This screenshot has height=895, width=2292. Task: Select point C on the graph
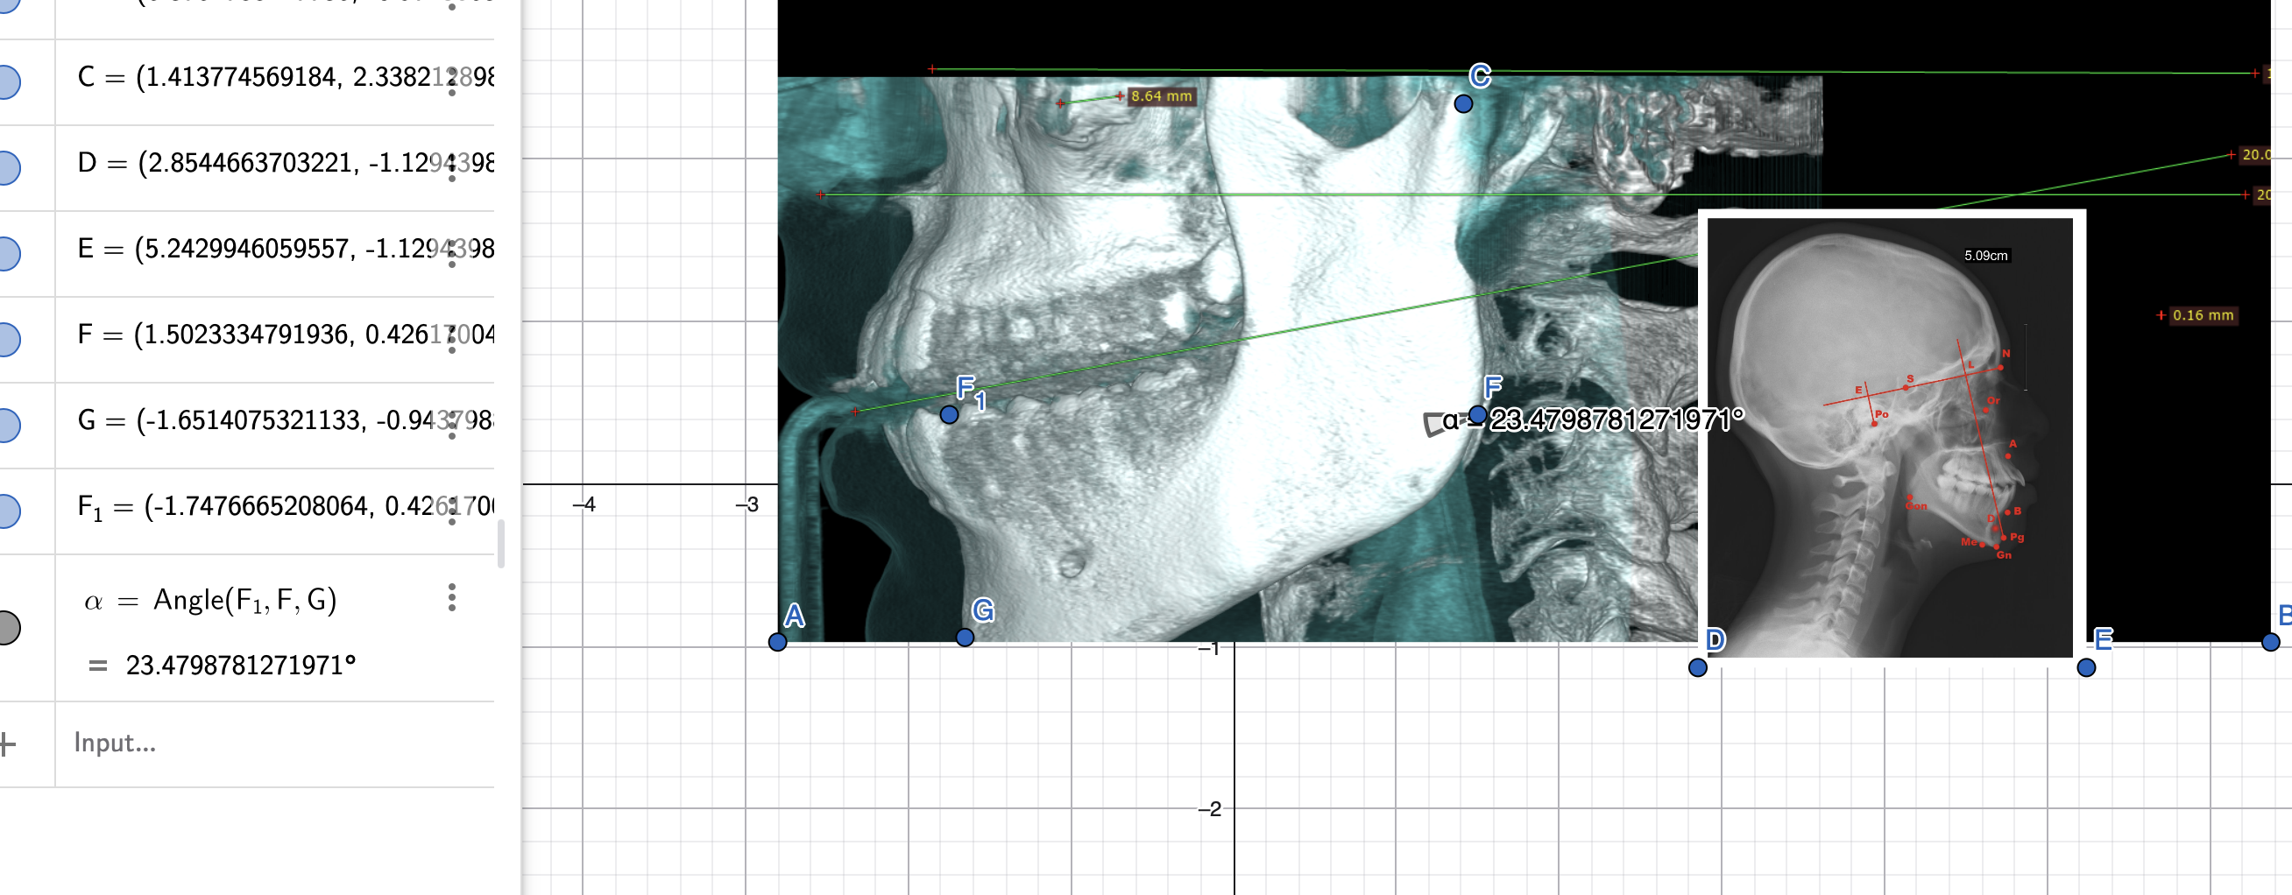click(x=1463, y=104)
